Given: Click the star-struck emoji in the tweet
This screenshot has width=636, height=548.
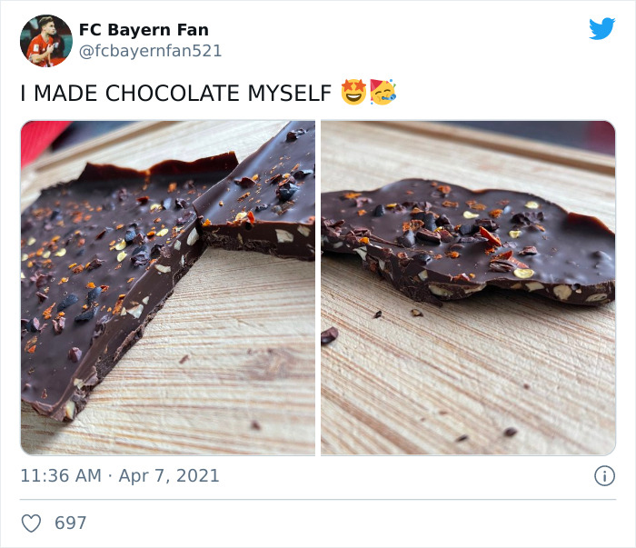Looking at the screenshot, I should pos(353,93).
